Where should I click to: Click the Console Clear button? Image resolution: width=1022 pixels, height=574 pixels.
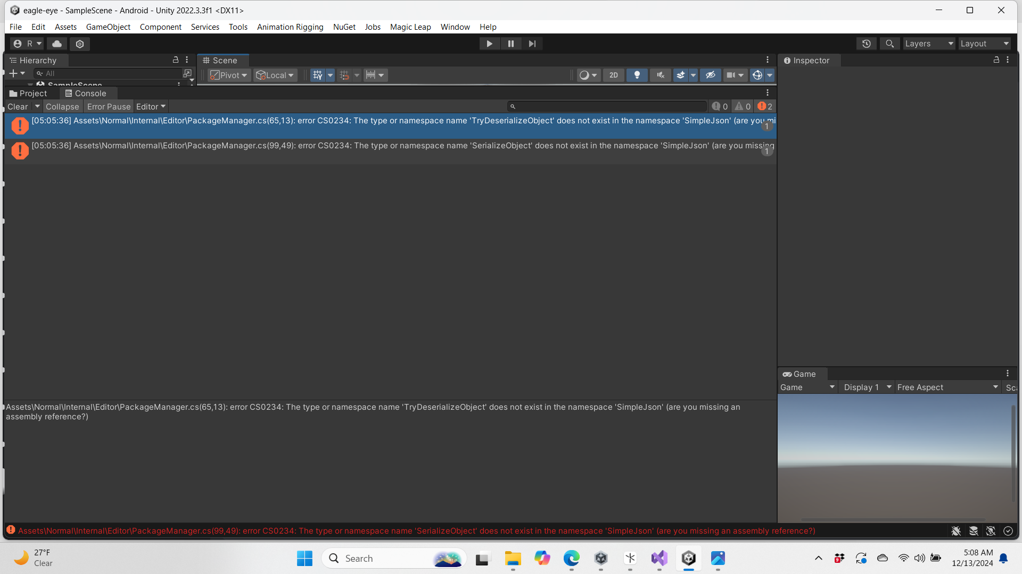(18, 107)
